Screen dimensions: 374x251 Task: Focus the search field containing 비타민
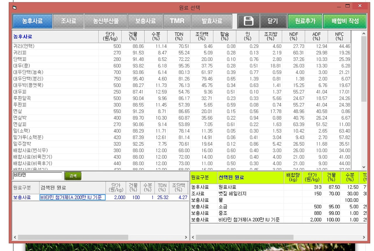(x=37, y=176)
